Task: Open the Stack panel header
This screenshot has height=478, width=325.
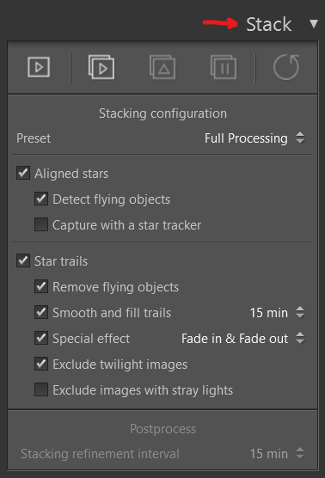Action: coord(268,24)
